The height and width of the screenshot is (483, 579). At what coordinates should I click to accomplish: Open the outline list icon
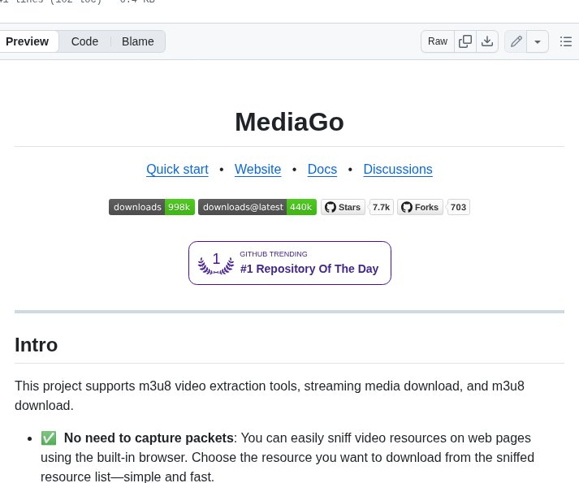pos(565,41)
